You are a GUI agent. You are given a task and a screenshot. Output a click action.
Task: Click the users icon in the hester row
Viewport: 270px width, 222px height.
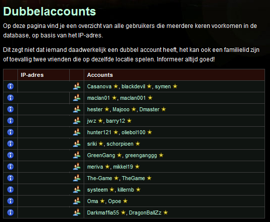pos(77,109)
